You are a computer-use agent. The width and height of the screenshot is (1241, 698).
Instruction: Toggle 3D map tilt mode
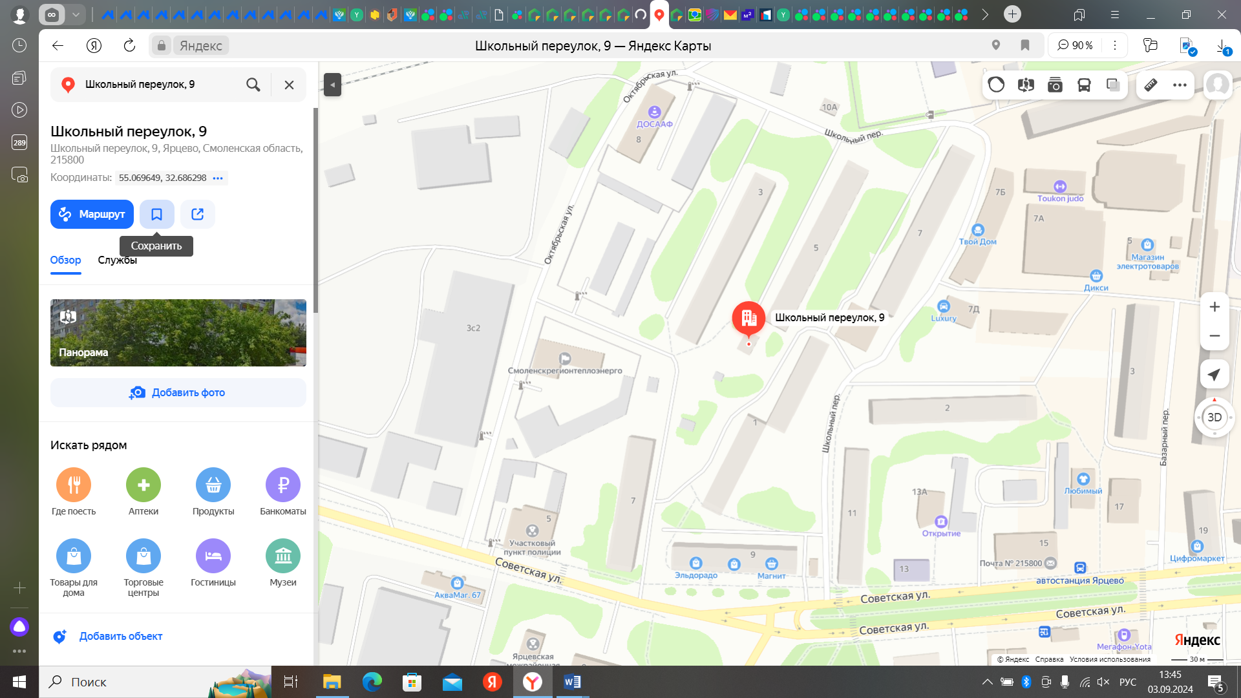tap(1214, 418)
